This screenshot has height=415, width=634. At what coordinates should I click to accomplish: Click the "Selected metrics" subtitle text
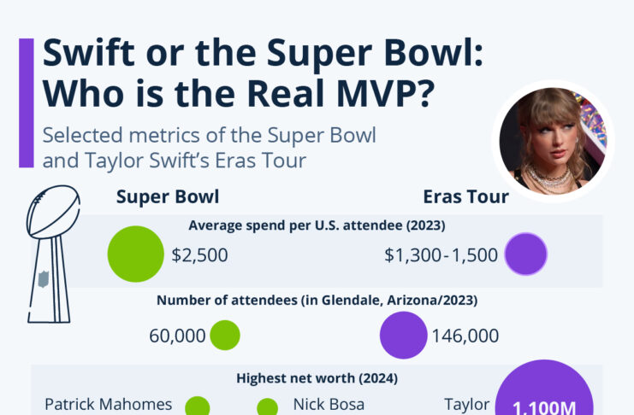point(210,145)
